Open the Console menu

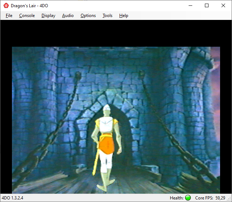27,16
